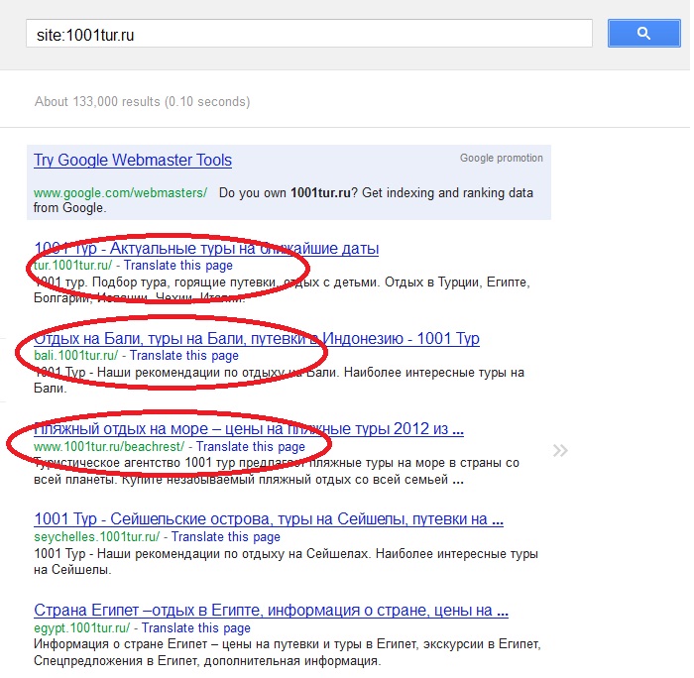Click the snippet starting Туристическое агентство 1001 тур
This screenshot has height=678, width=694.
pos(277,471)
